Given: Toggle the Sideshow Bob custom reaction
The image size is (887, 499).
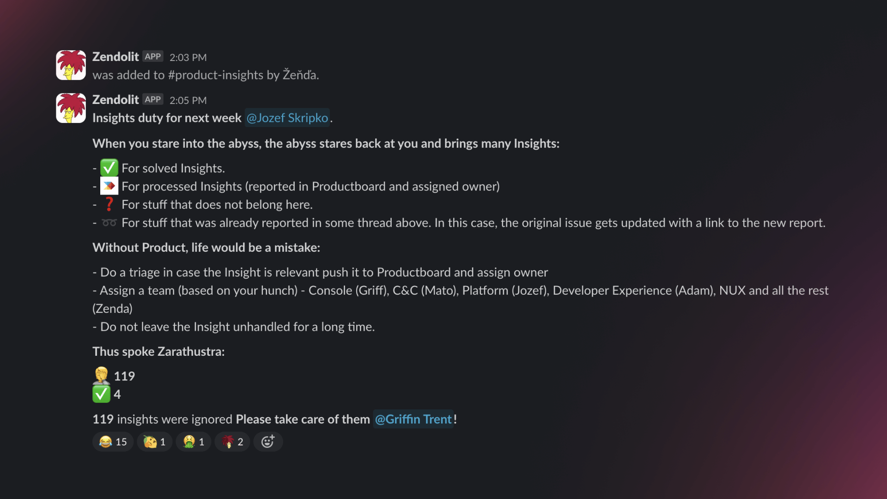Looking at the screenshot, I should 232,442.
